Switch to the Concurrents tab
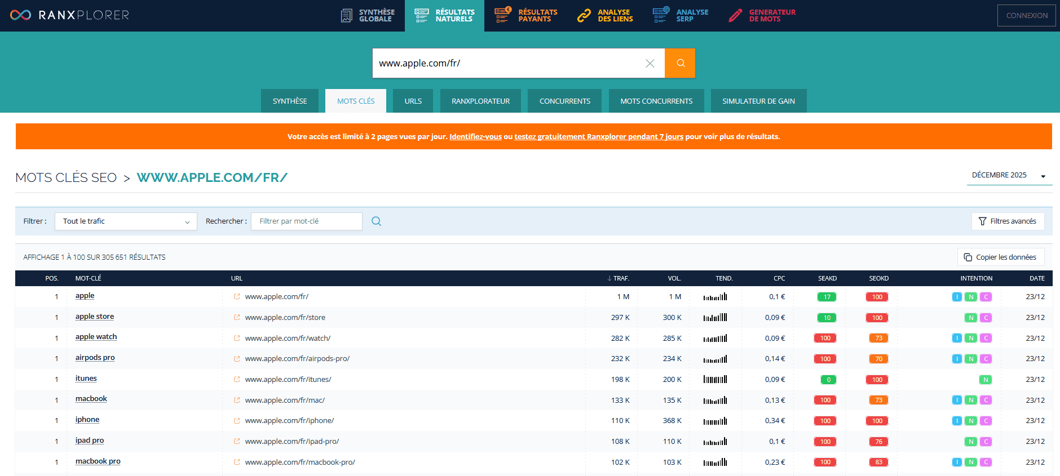Screen dimensions: 1060x476 click(564, 101)
